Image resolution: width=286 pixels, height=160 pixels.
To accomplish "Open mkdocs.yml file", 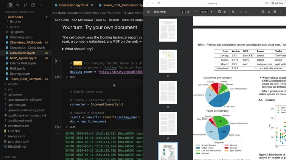I will tap(16, 136).
